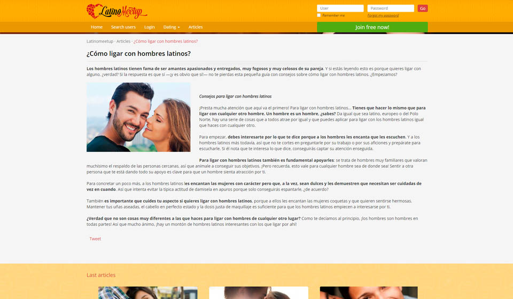Screen dimensions: 513x299
Task: Share the article via Tweet link
Action: point(95,239)
